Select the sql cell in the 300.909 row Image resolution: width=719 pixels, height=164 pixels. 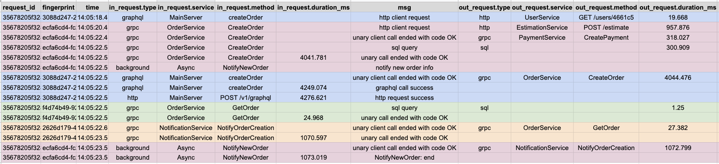coord(484,48)
